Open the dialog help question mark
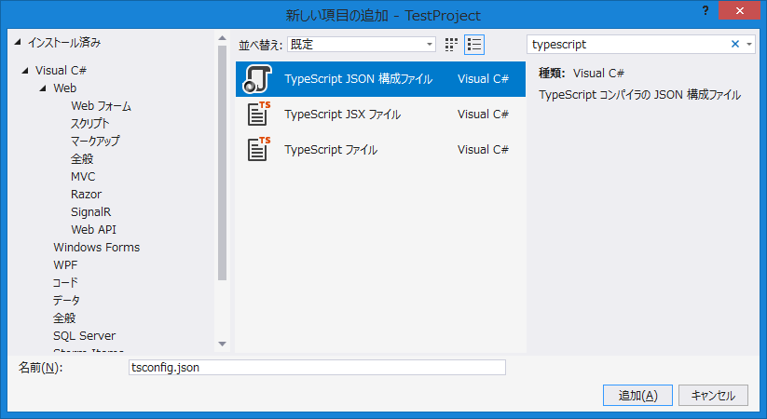The image size is (767, 419). point(705,10)
